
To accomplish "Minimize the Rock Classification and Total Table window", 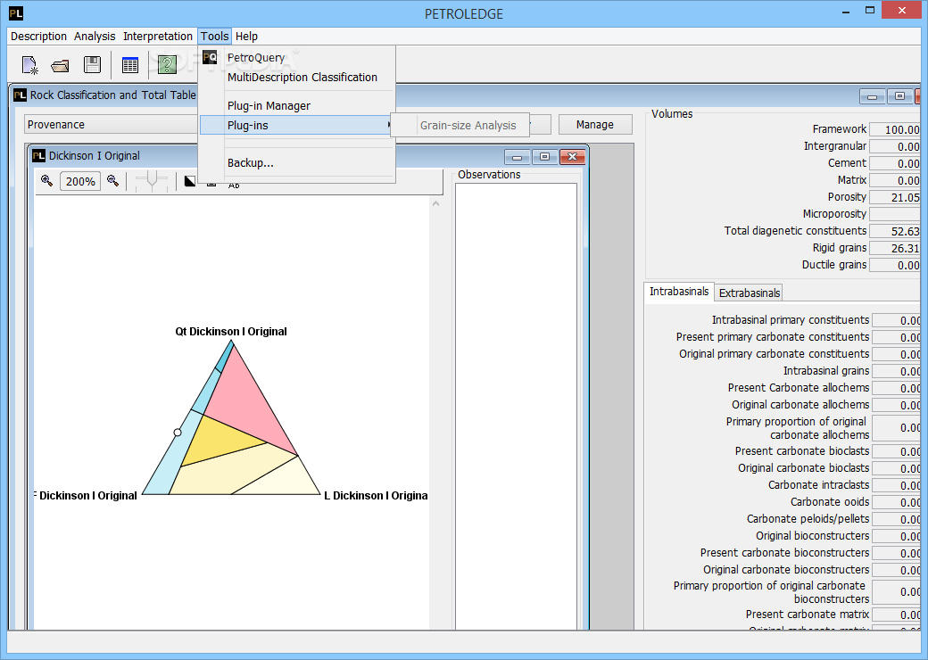I will [x=872, y=96].
